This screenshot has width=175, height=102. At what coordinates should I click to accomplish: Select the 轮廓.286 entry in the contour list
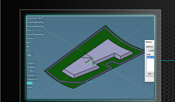click(150, 57)
